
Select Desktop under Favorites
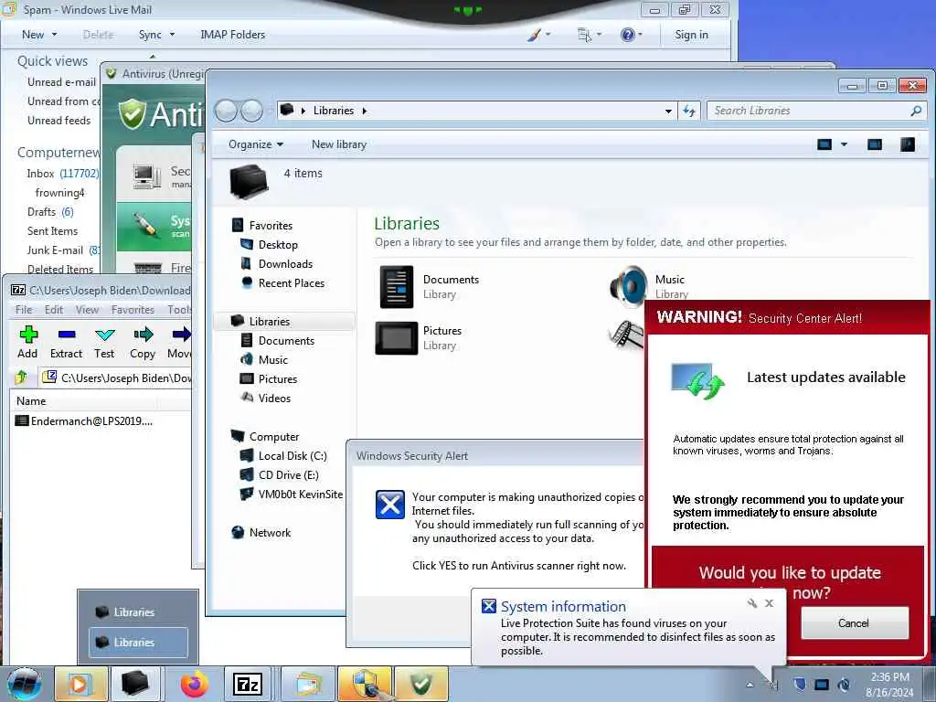[278, 245]
